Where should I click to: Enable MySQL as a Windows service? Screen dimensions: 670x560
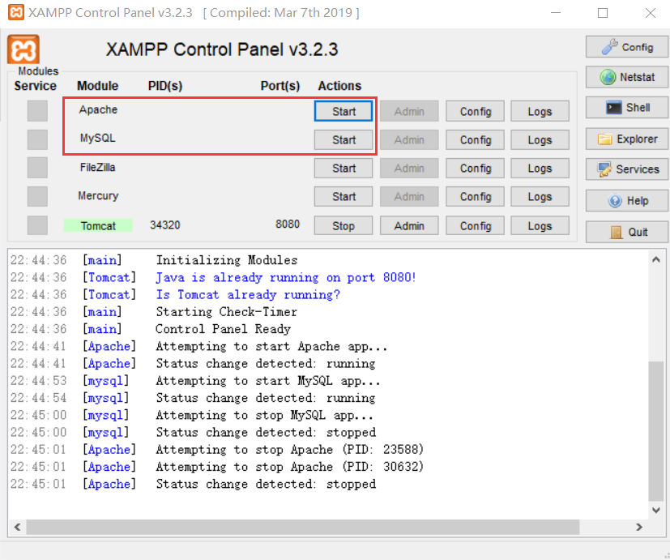36,139
